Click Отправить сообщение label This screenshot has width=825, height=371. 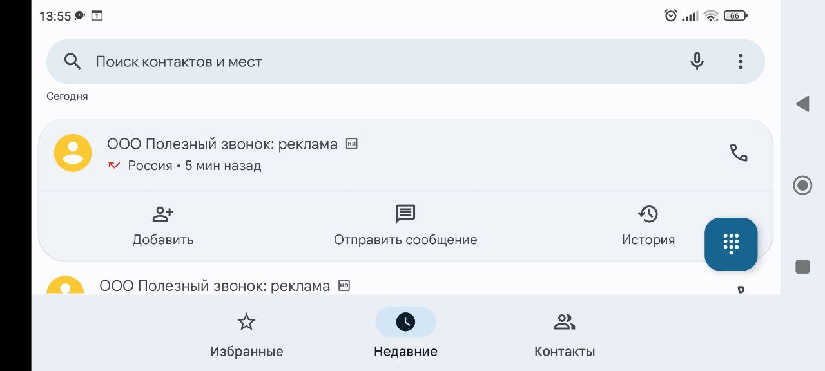[x=405, y=240]
